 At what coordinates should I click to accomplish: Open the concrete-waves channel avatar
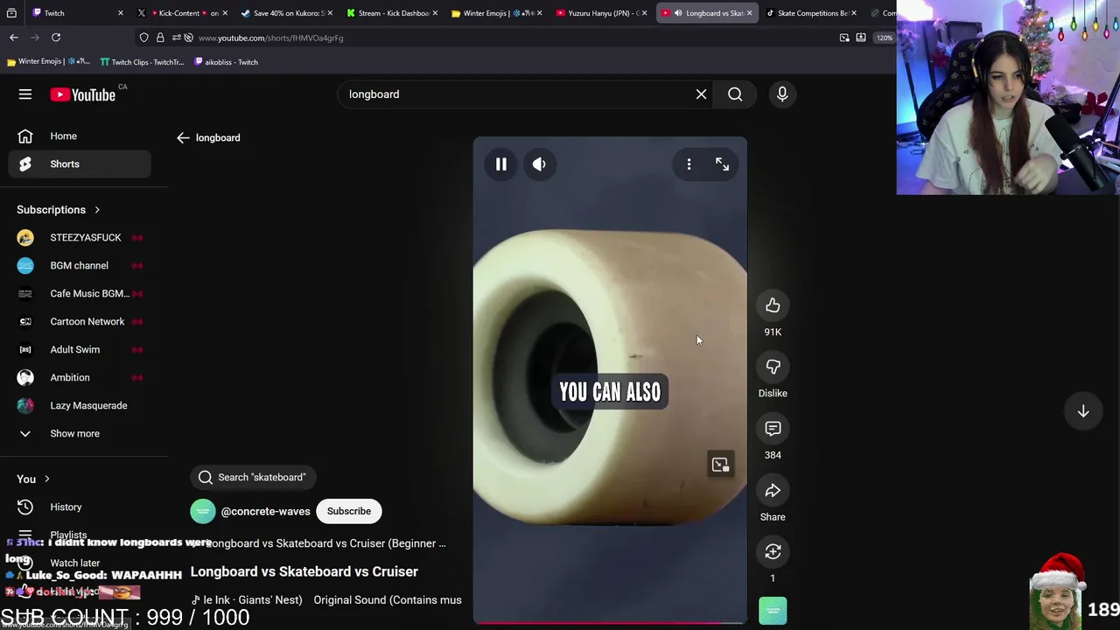tap(202, 511)
